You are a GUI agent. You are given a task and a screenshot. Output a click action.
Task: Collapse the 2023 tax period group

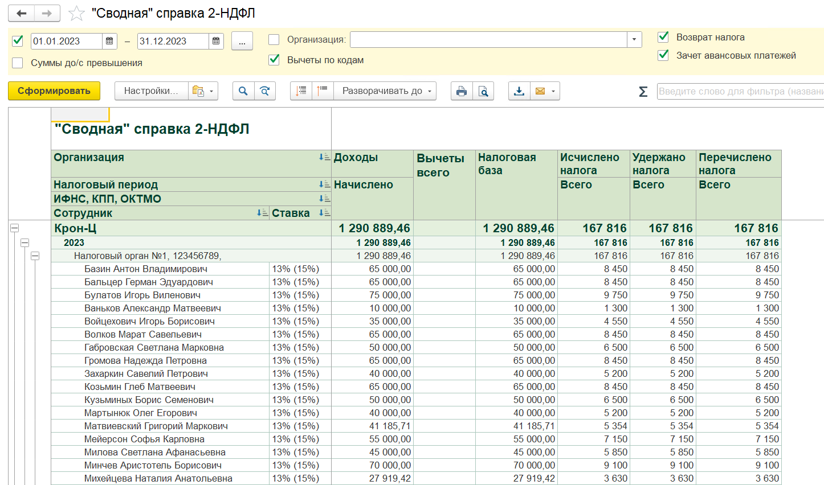[25, 242]
